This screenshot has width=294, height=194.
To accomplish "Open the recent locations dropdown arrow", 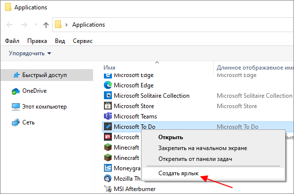I will pyautogui.click(x=36, y=25).
